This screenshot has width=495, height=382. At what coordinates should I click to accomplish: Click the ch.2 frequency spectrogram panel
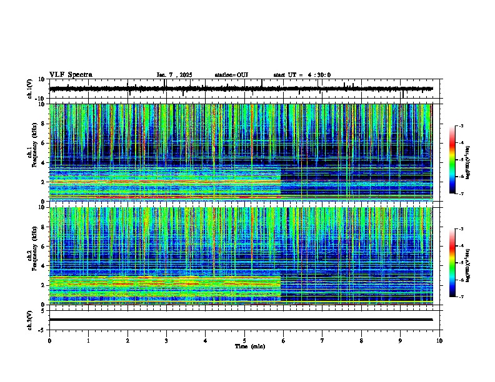click(x=241, y=256)
